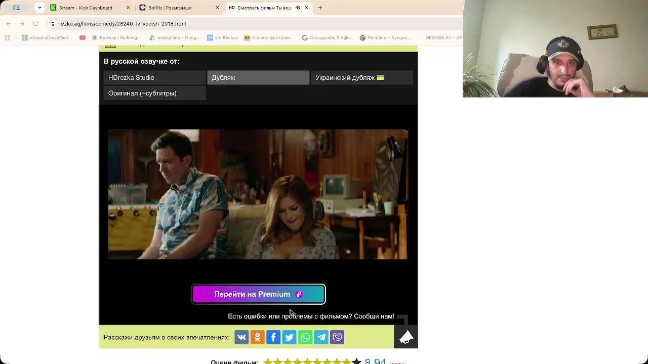Close the rezka film tab
648x364 pixels.
[307, 8]
